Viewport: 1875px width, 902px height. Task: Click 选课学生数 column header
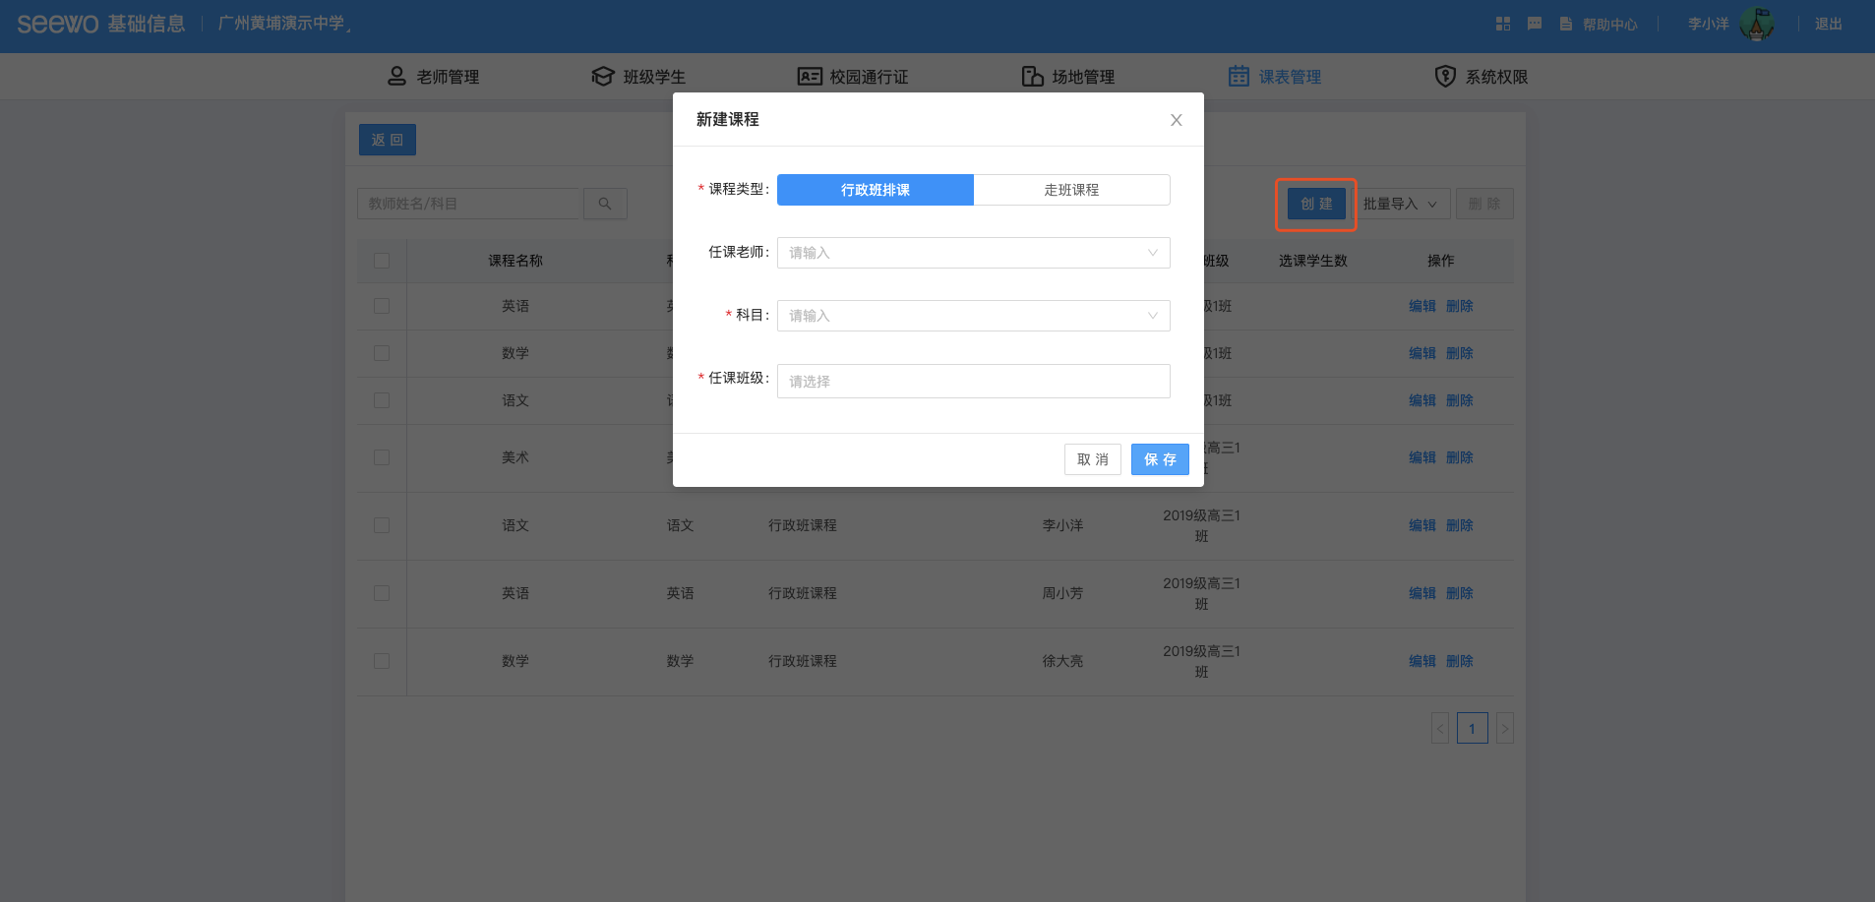point(1313,261)
